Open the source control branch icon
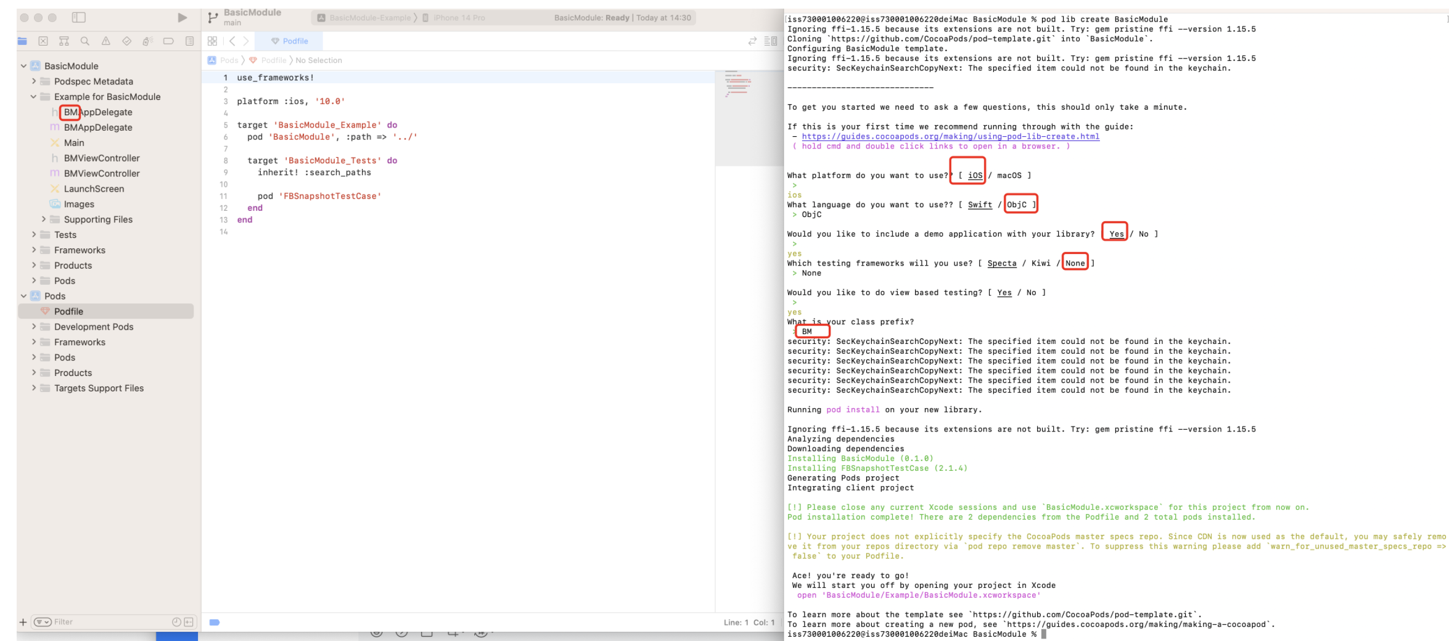Screen dimensions: 1449x641 pyautogui.click(x=213, y=18)
